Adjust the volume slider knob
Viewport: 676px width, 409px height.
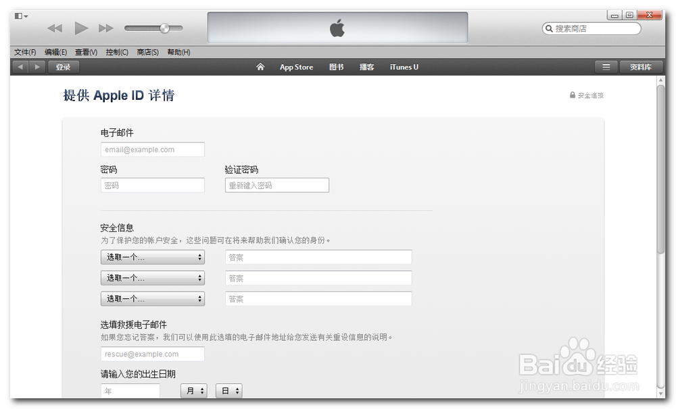click(165, 28)
